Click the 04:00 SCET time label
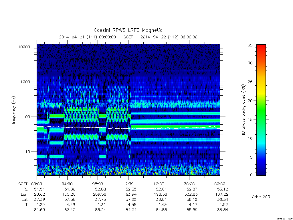The image size is (293, 220). point(67,184)
